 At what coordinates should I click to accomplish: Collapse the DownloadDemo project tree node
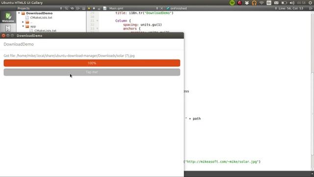[19, 13]
